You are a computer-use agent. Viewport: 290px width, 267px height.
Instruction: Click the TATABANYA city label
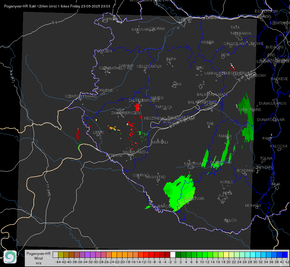tap(241, 33)
